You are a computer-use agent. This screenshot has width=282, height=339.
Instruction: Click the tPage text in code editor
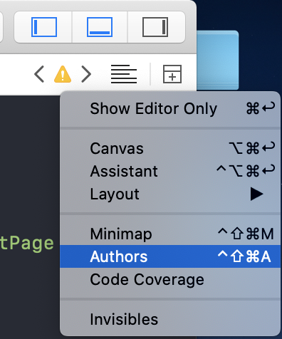27,244
